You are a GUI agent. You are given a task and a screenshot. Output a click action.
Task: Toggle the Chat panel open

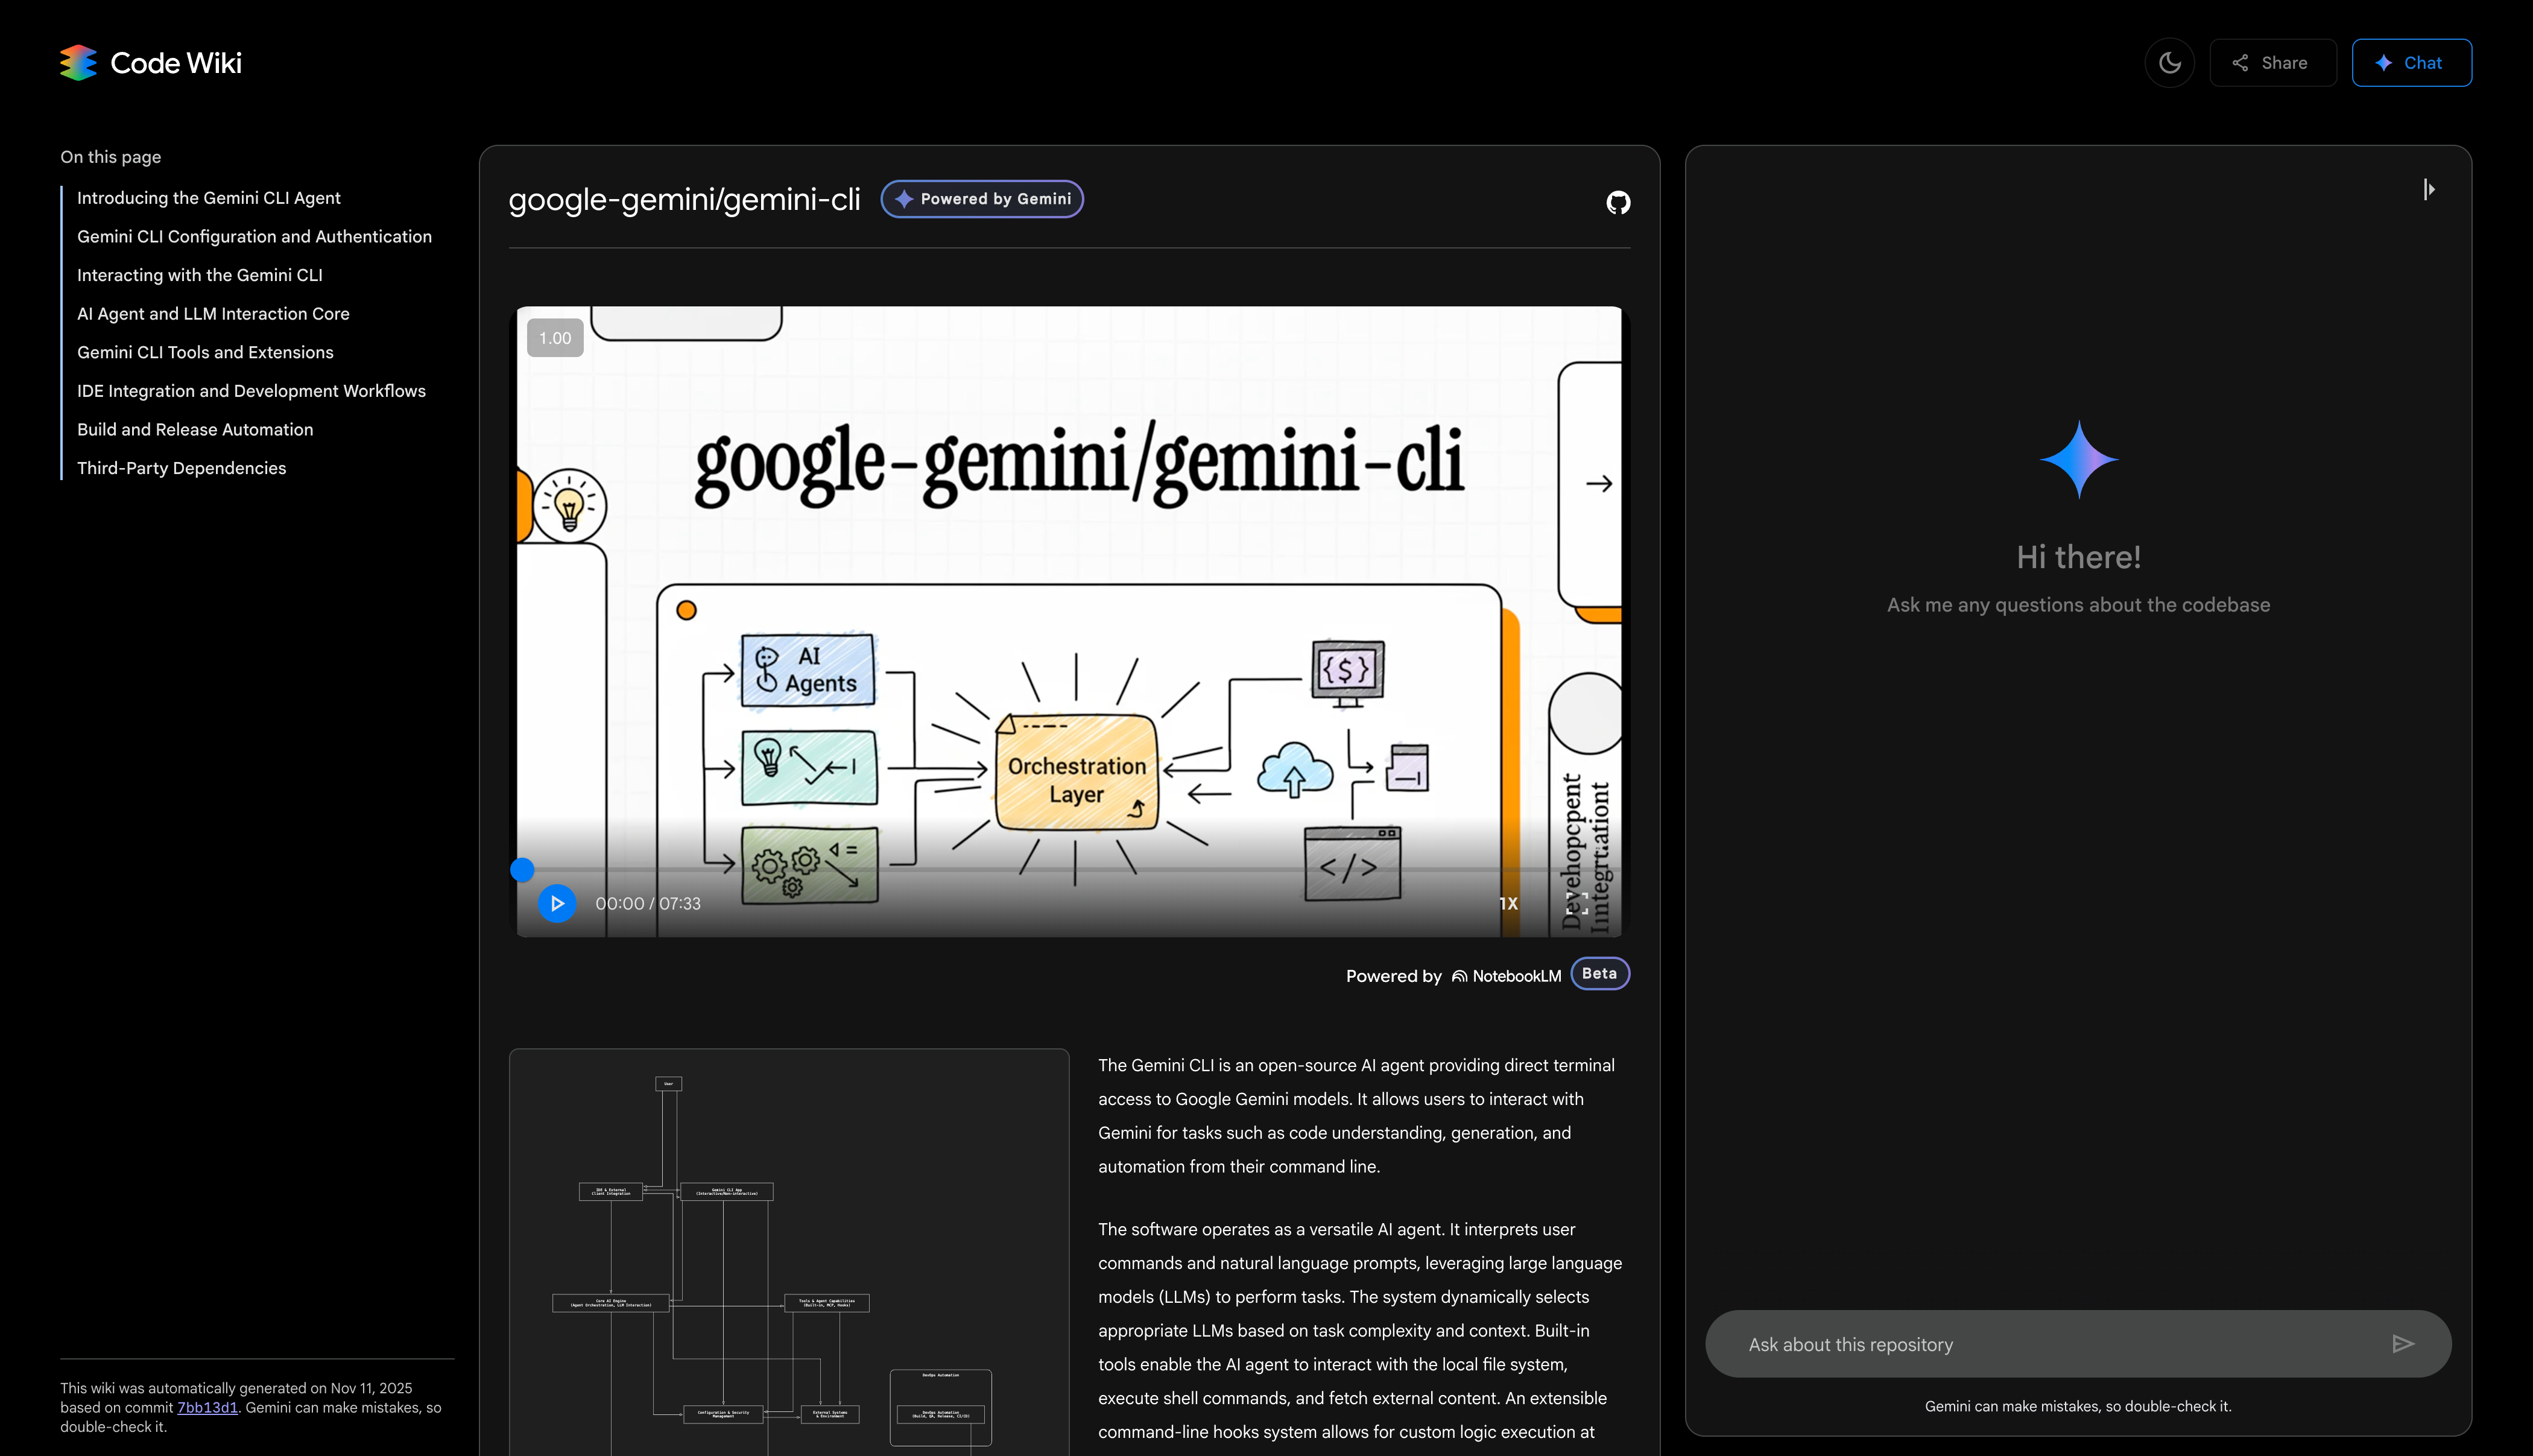click(2412, 62)
